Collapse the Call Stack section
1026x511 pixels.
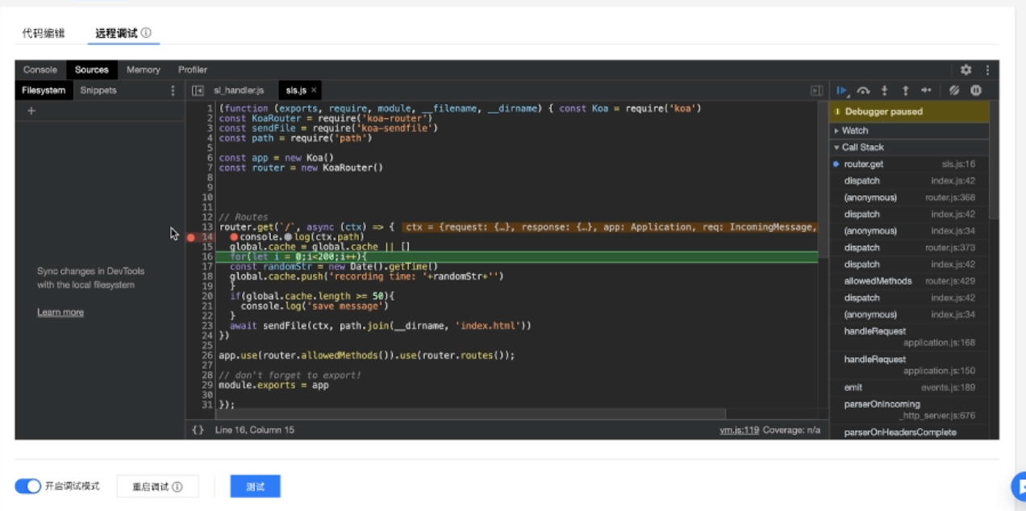click(x=908, y=147)
